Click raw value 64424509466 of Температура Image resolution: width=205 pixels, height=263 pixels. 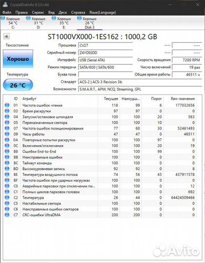[x=183, y=197]
